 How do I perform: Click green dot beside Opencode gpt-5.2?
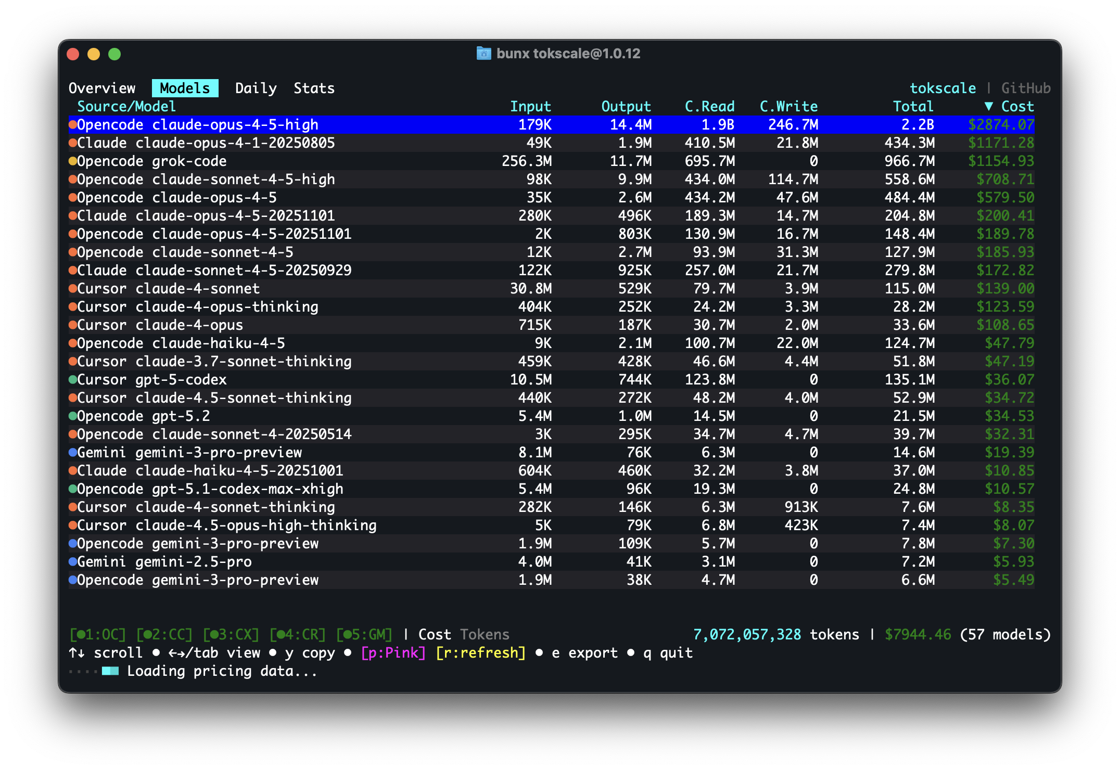(x=73, y=416)
